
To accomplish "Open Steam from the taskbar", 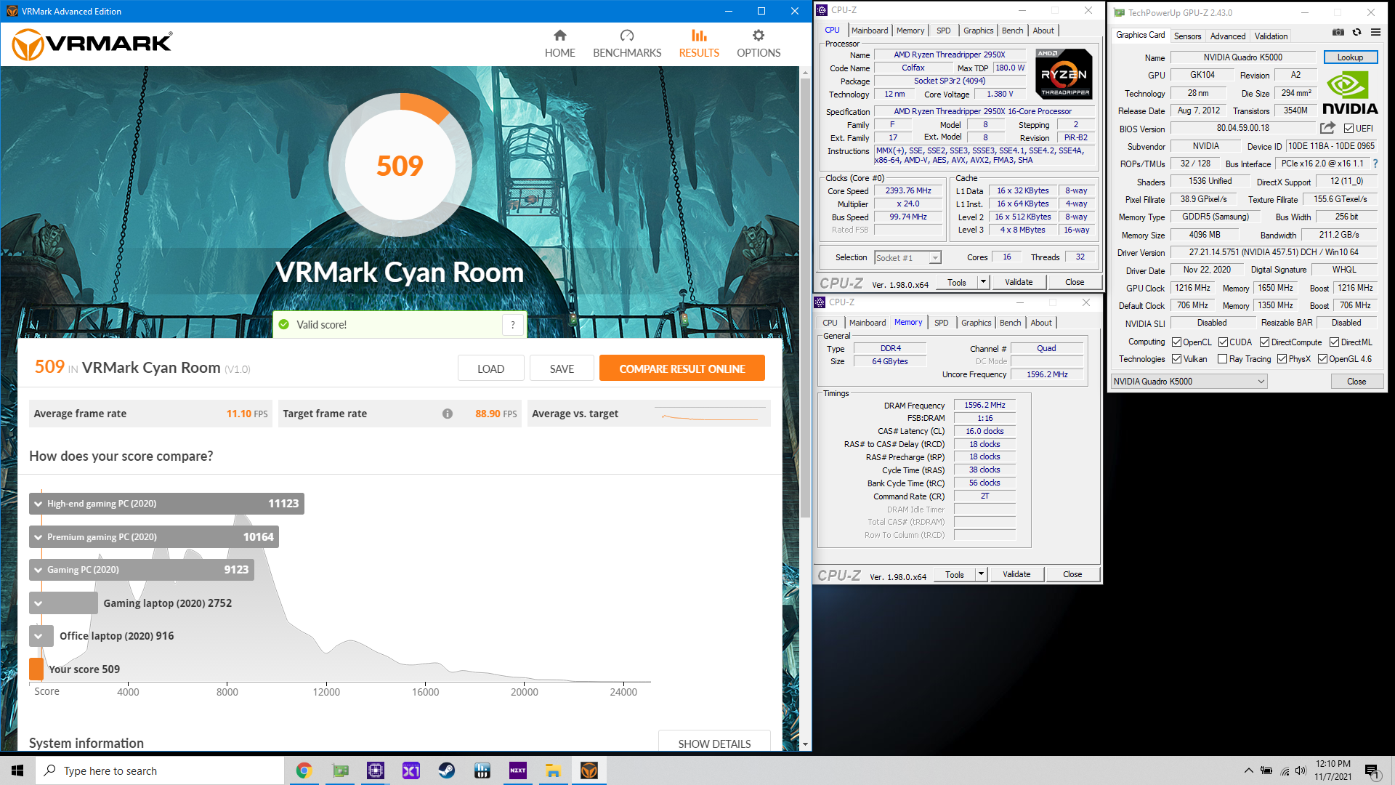I will tap(446, 770).
